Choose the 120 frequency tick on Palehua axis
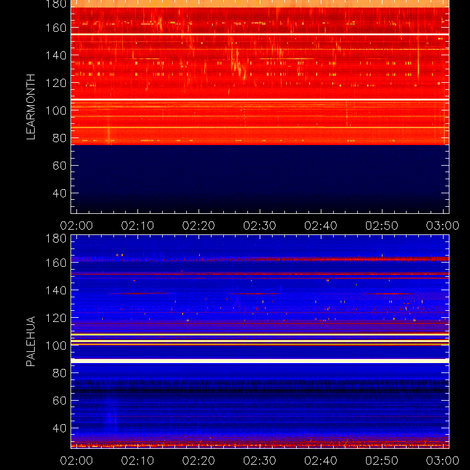Viewport: 470px width, 470px height. click(x=56, y=318)
